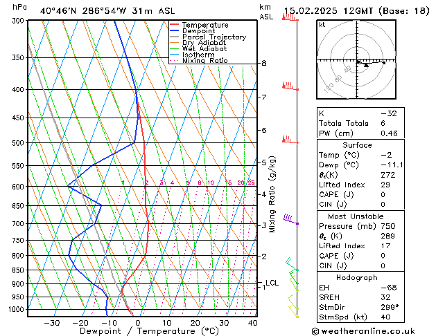Click the '8' km altitude label
Image resolution: width=436 pixels, height=336 pixels.
tap(264, 63)
